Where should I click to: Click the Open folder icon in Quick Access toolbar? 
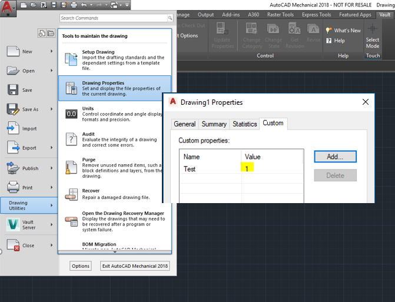tap(33, 5)
